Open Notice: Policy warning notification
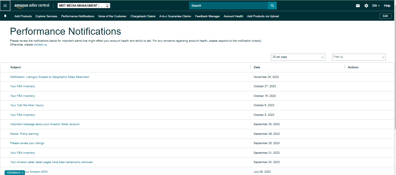The width and height of the screenshot is (396, 175). [24, 134]
